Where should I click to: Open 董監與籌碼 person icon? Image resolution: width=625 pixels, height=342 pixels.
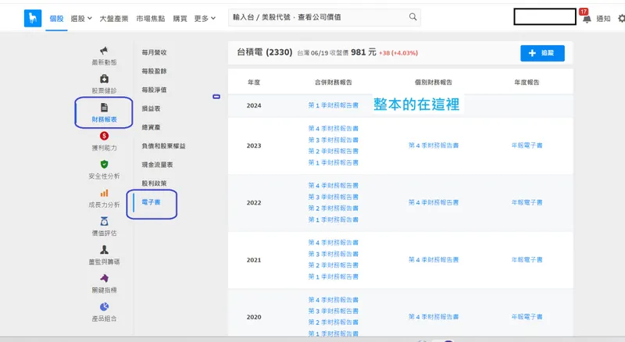(104, 250)
